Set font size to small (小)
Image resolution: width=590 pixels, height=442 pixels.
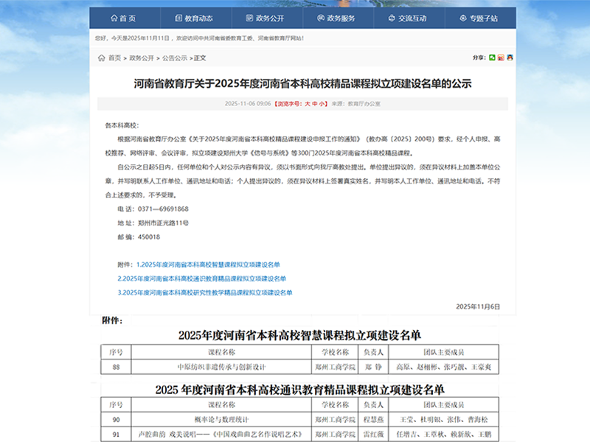323,104
